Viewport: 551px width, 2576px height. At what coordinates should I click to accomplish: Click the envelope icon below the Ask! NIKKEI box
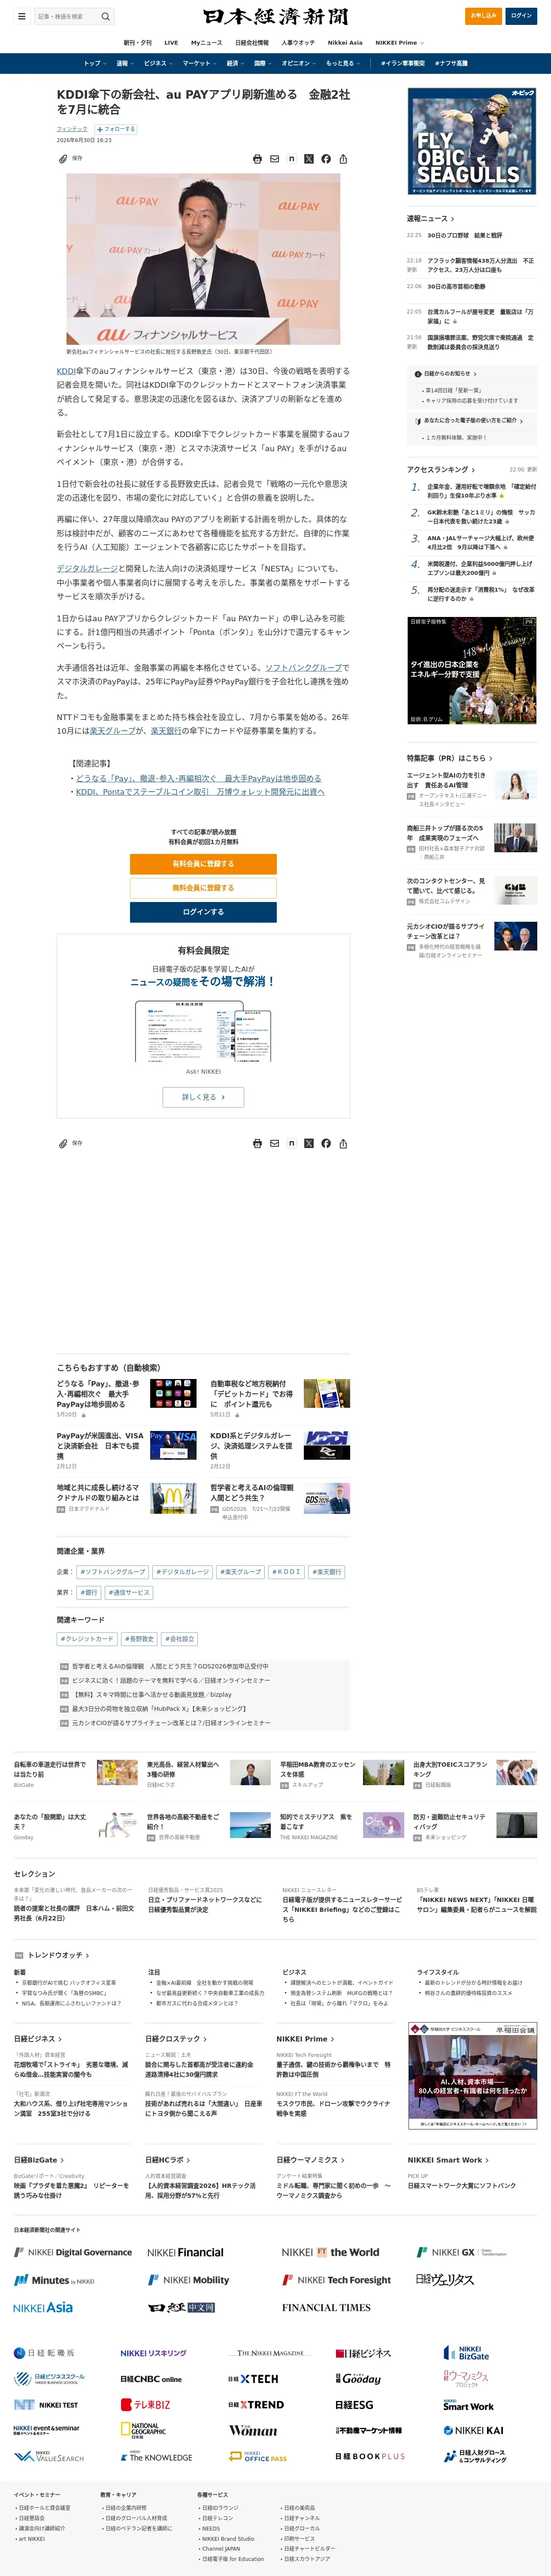(274, 1143)
